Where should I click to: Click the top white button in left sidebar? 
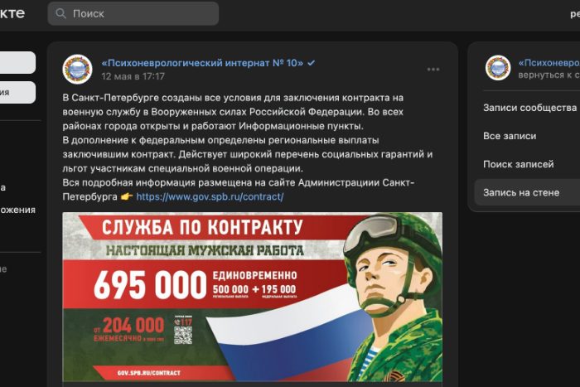pos(17,62)
